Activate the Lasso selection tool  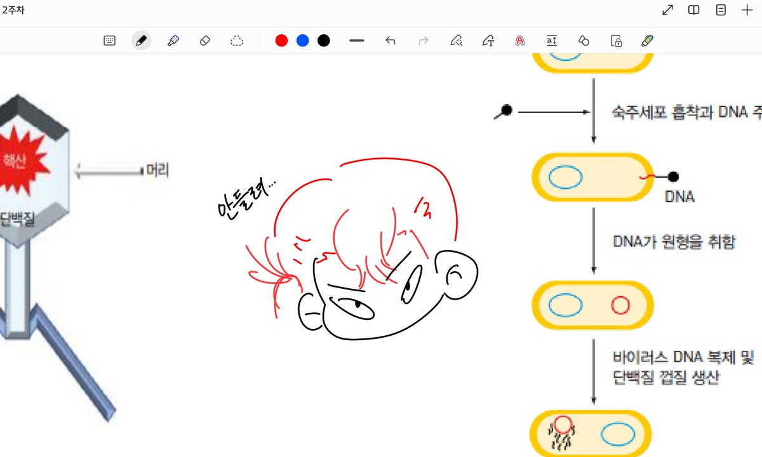[237, 40]
